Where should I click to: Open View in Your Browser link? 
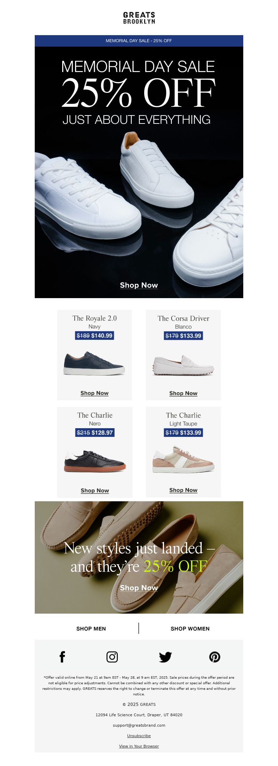coord(139,746)
